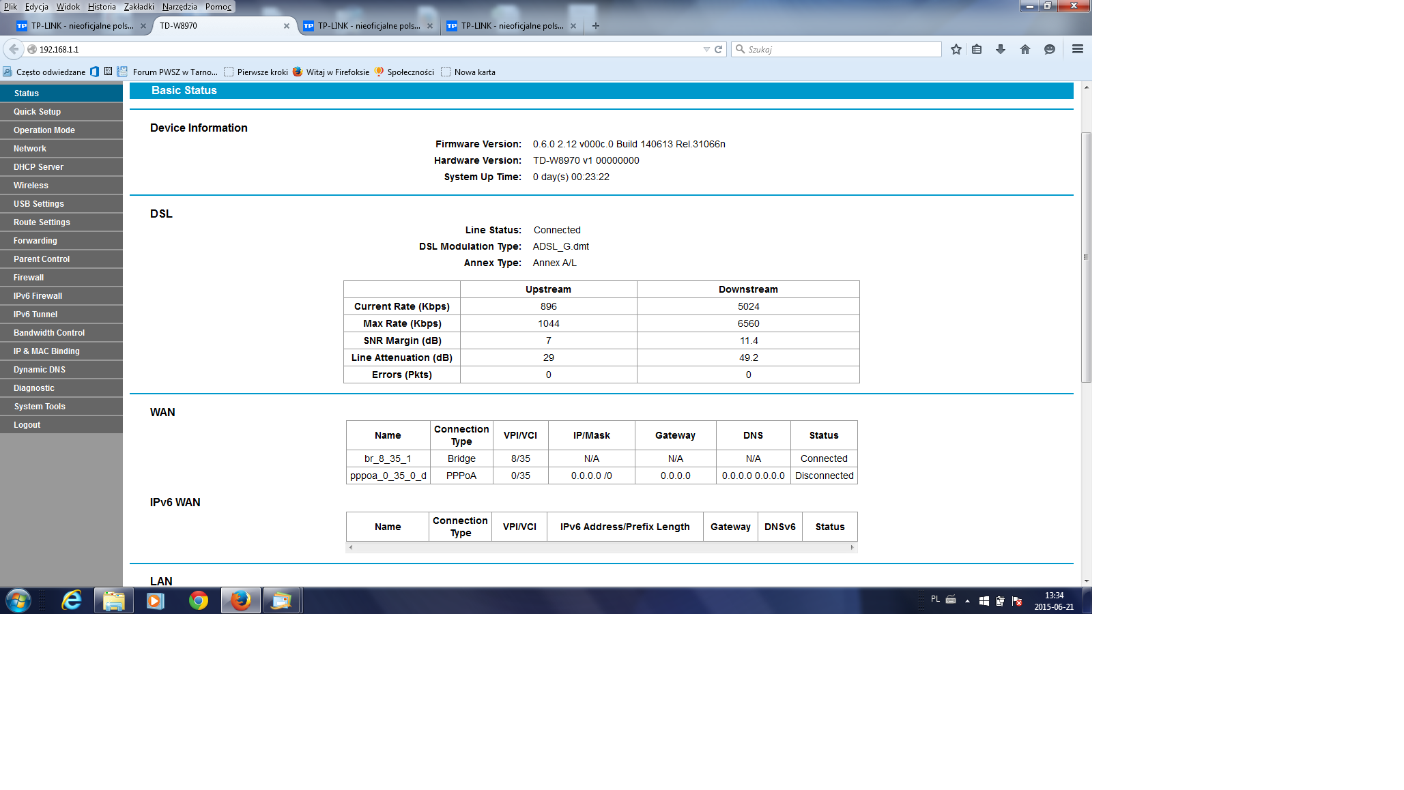Open Internet Explorer from the taskbar
Image resolution: width=1404 pixels, height=790 pixels.
point(72,600)
